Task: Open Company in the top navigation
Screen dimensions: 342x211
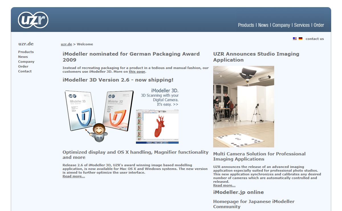Action: click(281, 25)
